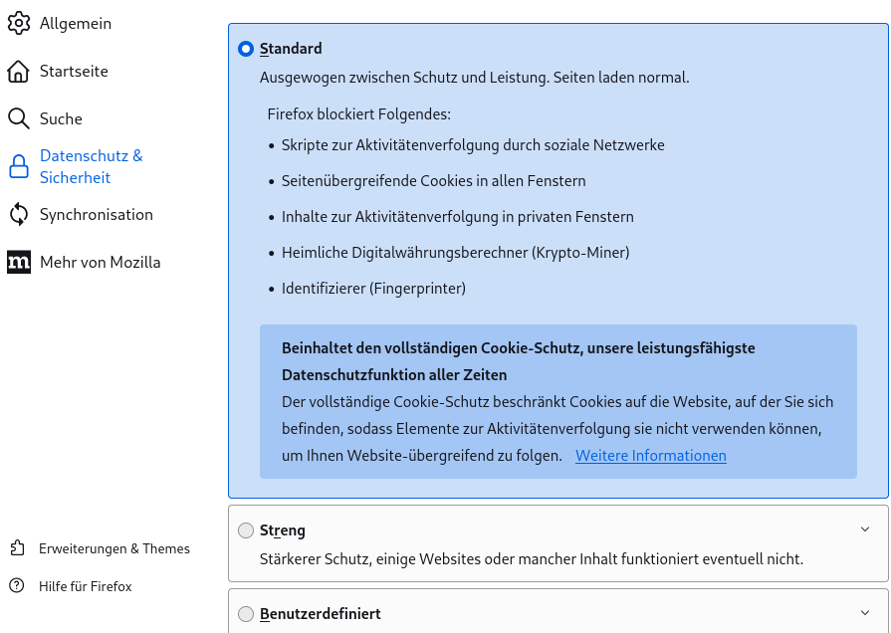Open Synchronisation settings

(96, 214)
